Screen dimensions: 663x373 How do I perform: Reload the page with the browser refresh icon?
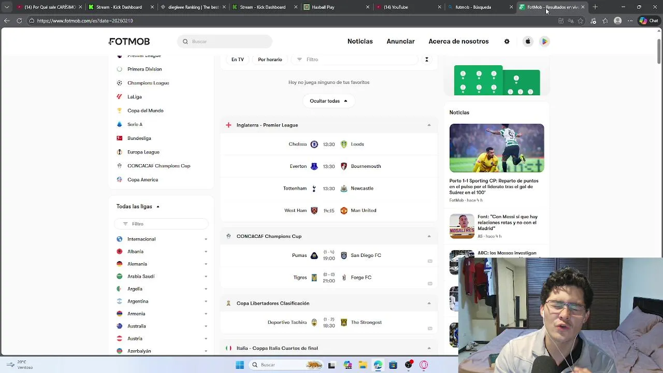click(19, 21)
